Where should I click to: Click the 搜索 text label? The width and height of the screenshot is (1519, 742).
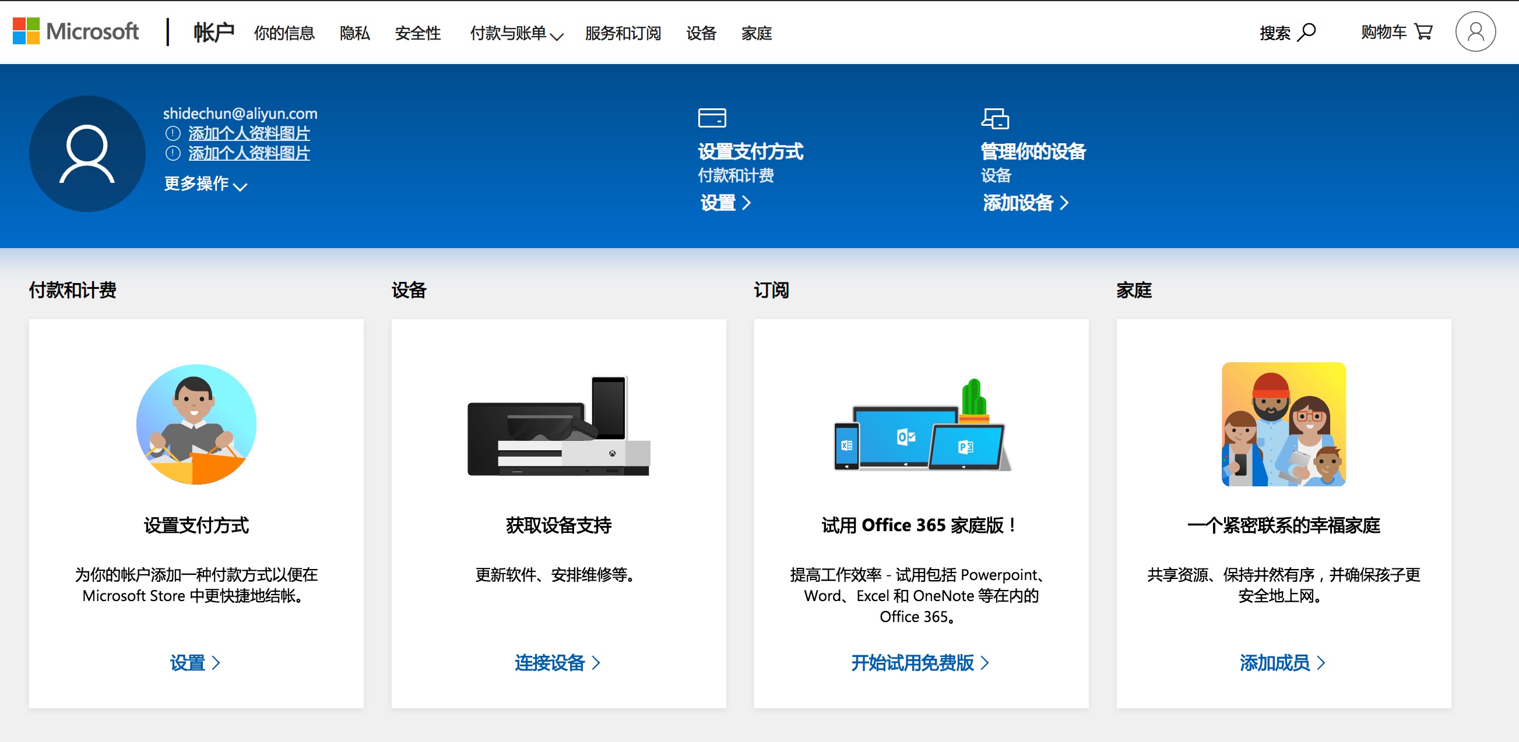[x=1275, y=33]
